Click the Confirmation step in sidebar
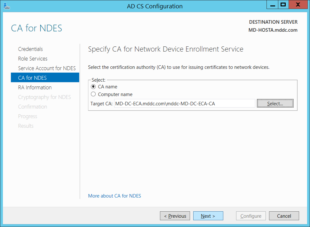 [x=33, y=107]
